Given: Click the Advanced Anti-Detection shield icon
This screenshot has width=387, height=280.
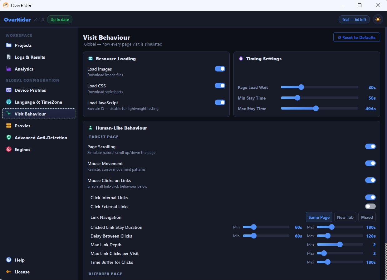Looking at the screenshot, I should click(9, 138).
